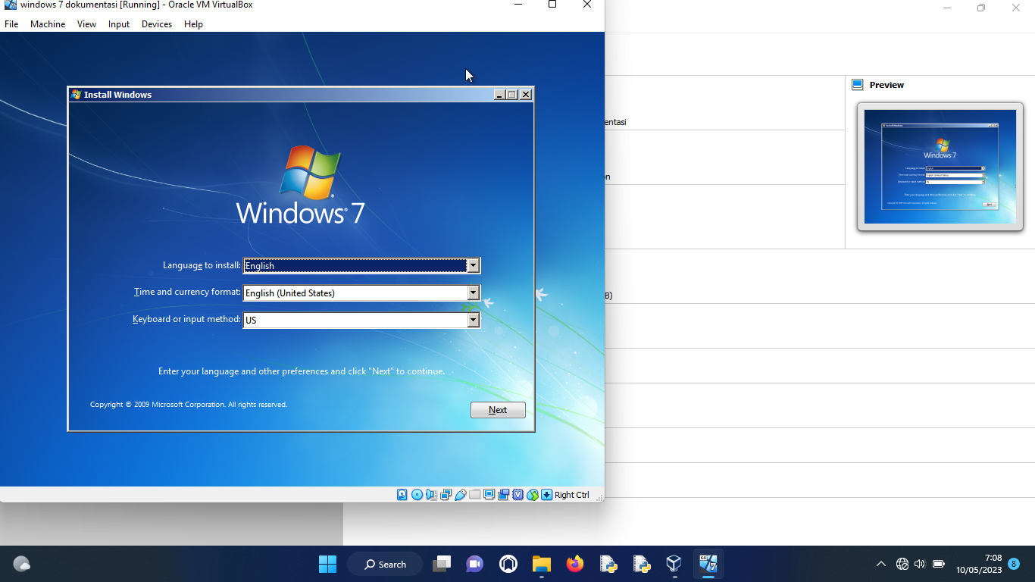
Task: Open File Explorer from the taskbar
Action: [541, 564]
